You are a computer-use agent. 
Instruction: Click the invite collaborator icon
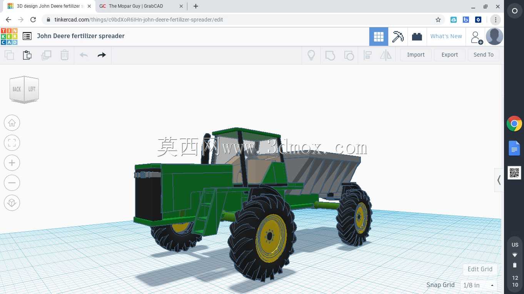click(x=476, y=37)
